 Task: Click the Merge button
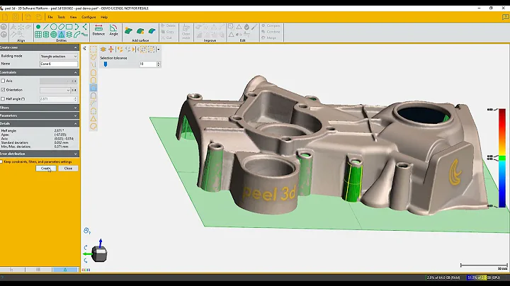tap(269, 38)
